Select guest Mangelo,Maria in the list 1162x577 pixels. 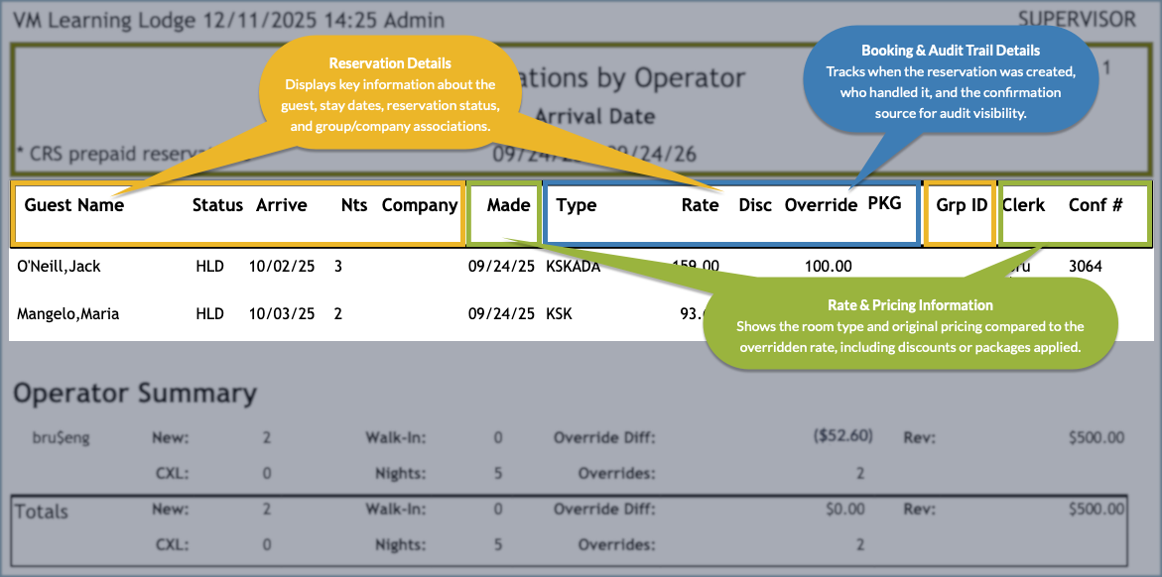pyautogui.click(x=65, y=313)
